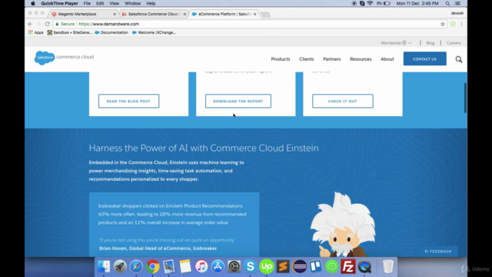Open the Mail stamp icon in dock
Screen dimensions: 492x277
tap(169, 266)
